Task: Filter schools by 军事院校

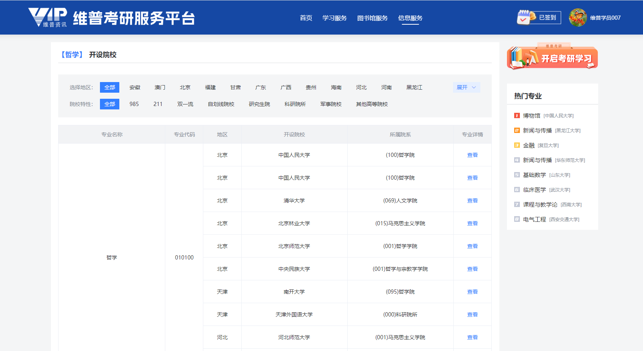Action: click(x=331, y=104)
